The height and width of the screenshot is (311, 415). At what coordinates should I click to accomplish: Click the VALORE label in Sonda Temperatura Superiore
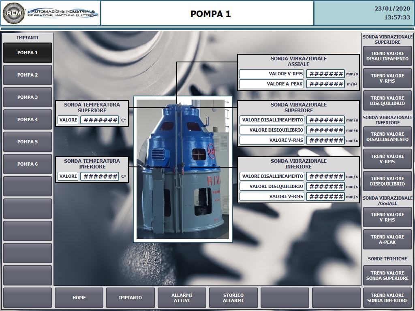coord(68,120)
